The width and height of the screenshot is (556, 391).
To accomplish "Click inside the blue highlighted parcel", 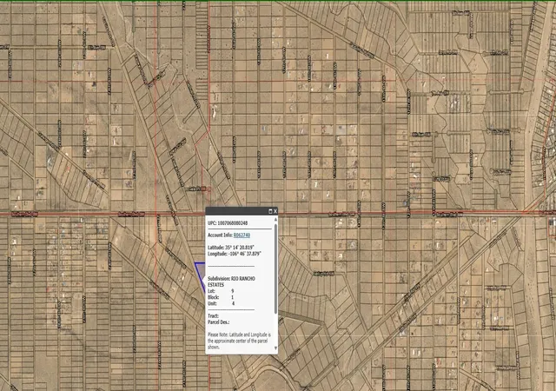I will coord(202,273).
